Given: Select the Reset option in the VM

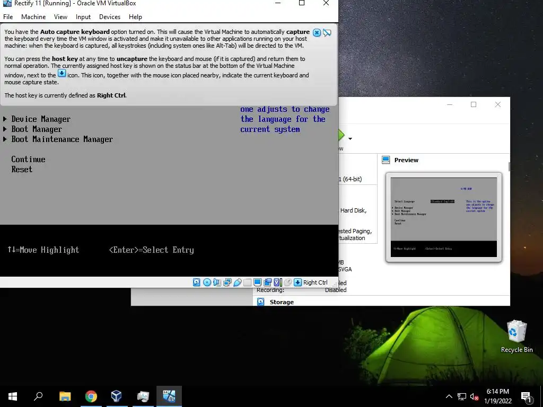Looking at the screenshot, I should pyautogui.click(x=22, y=169).
